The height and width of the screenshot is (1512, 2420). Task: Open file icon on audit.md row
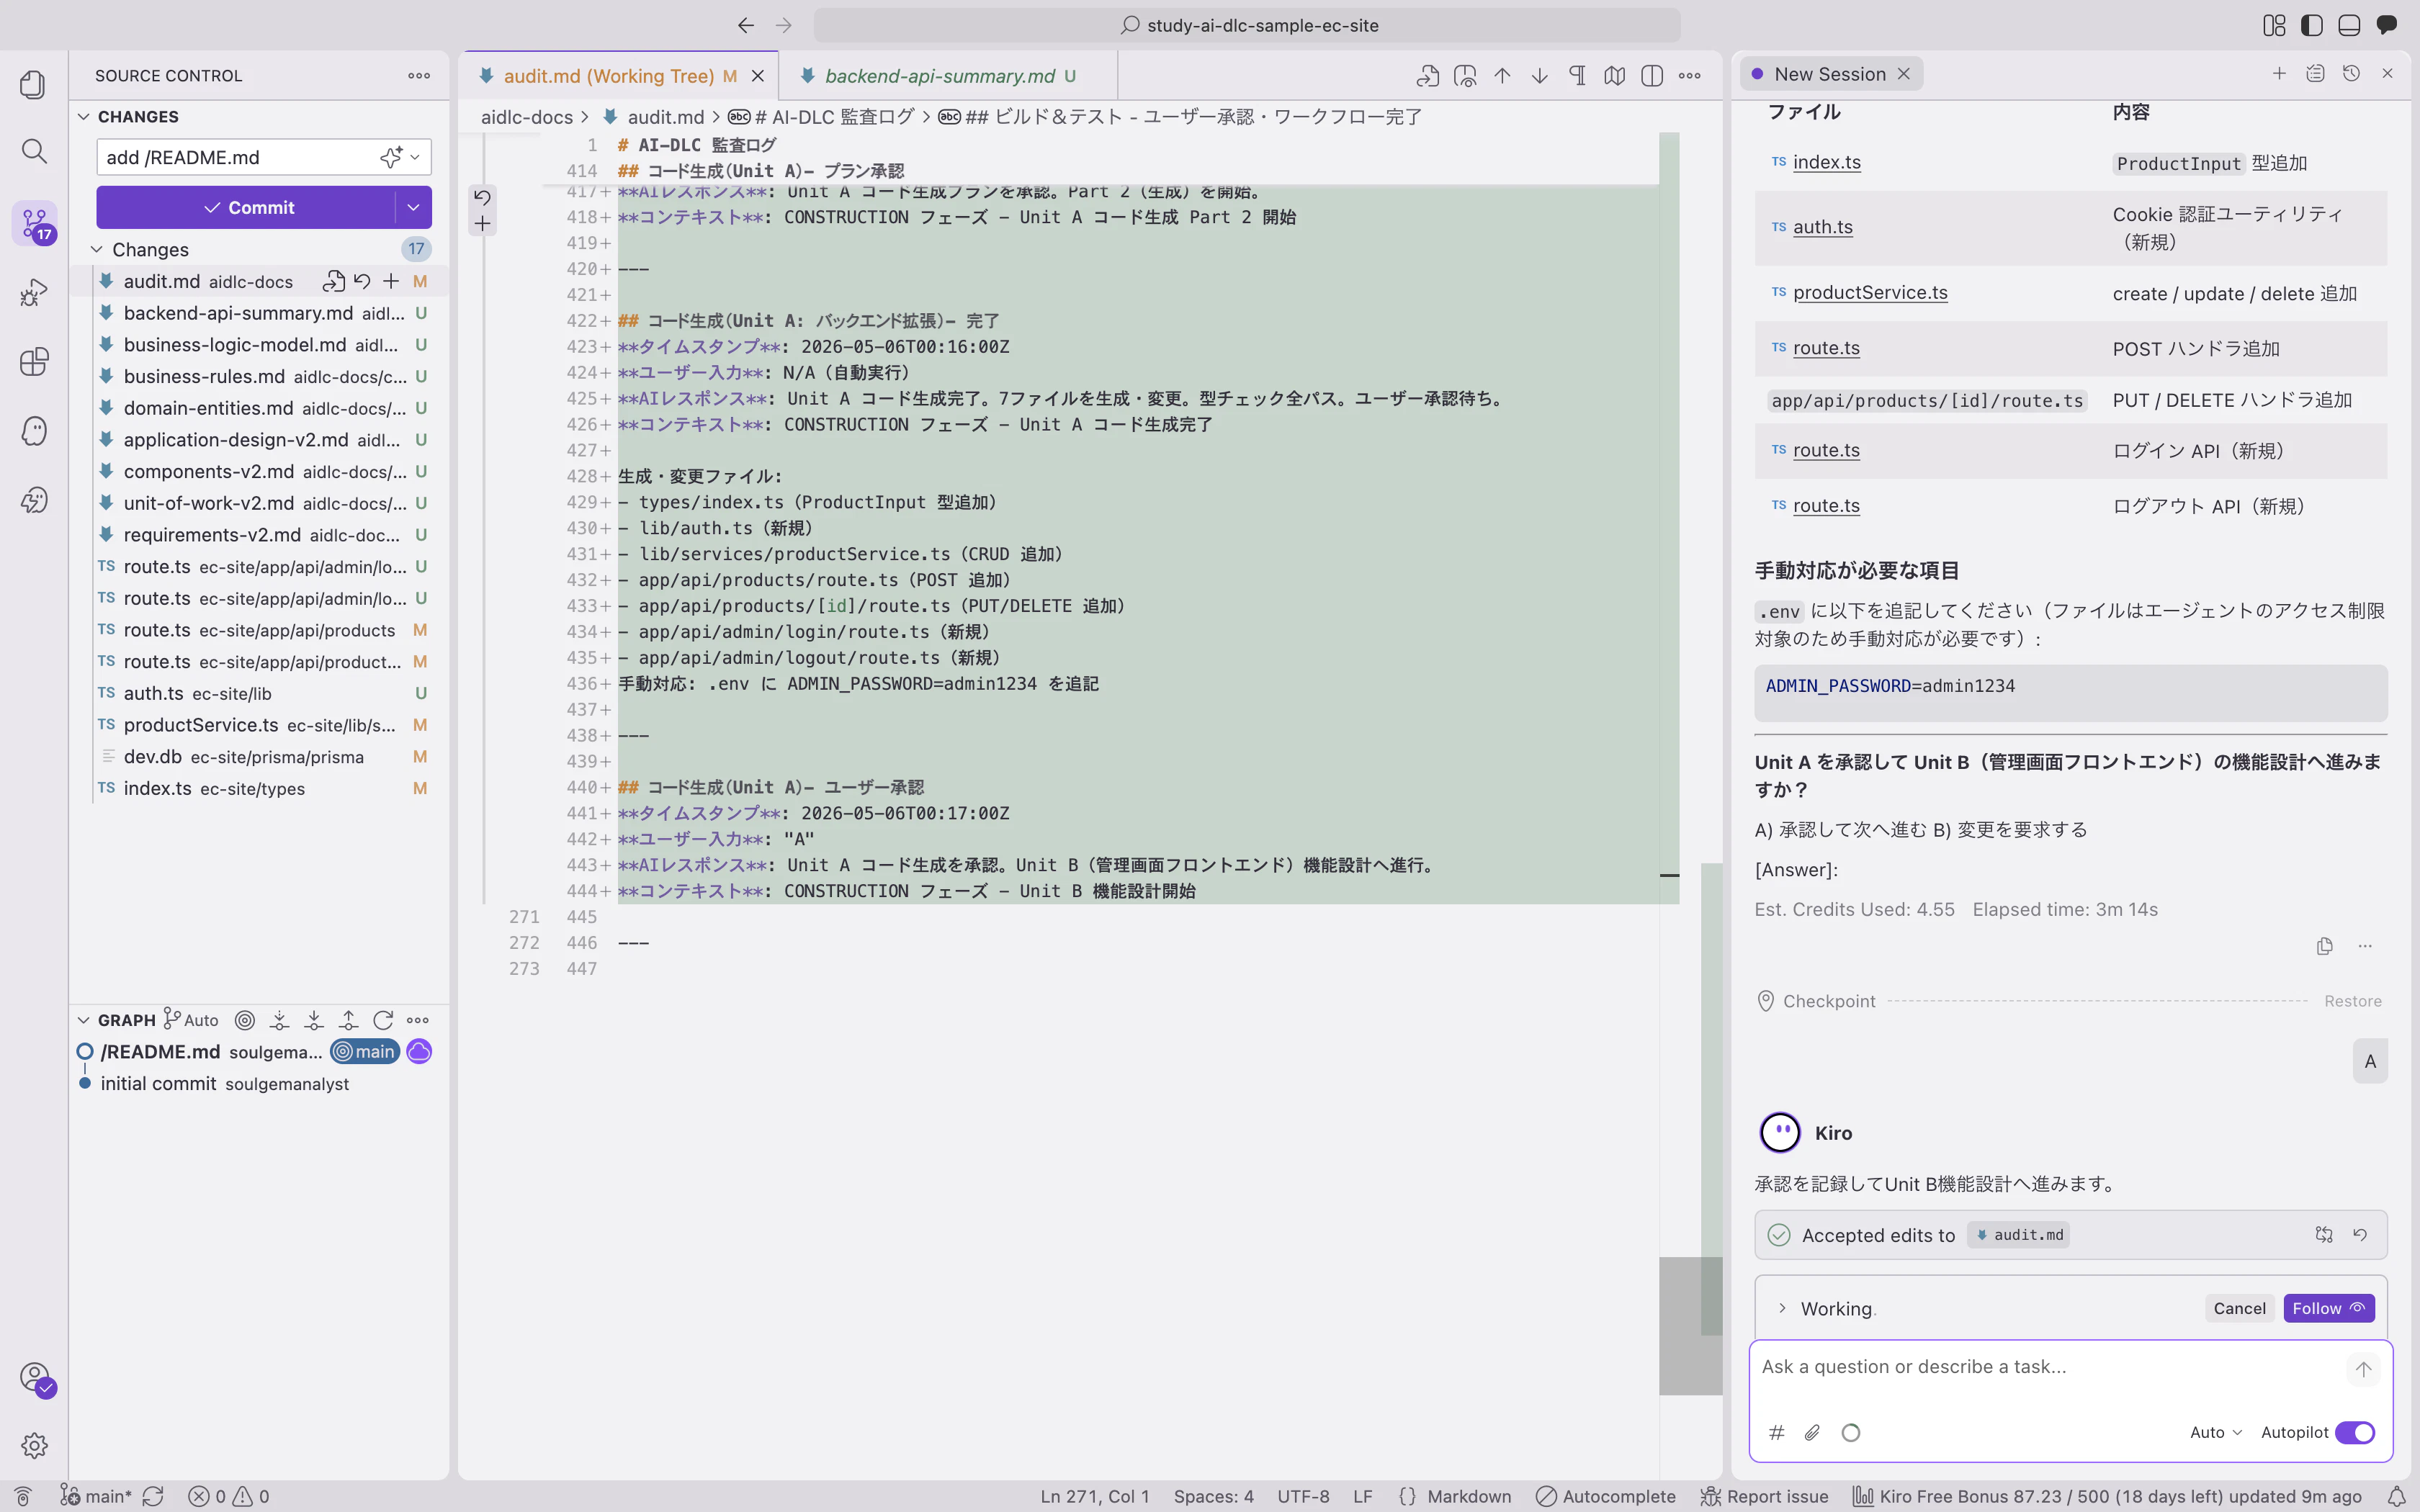[x=334, y=282]
